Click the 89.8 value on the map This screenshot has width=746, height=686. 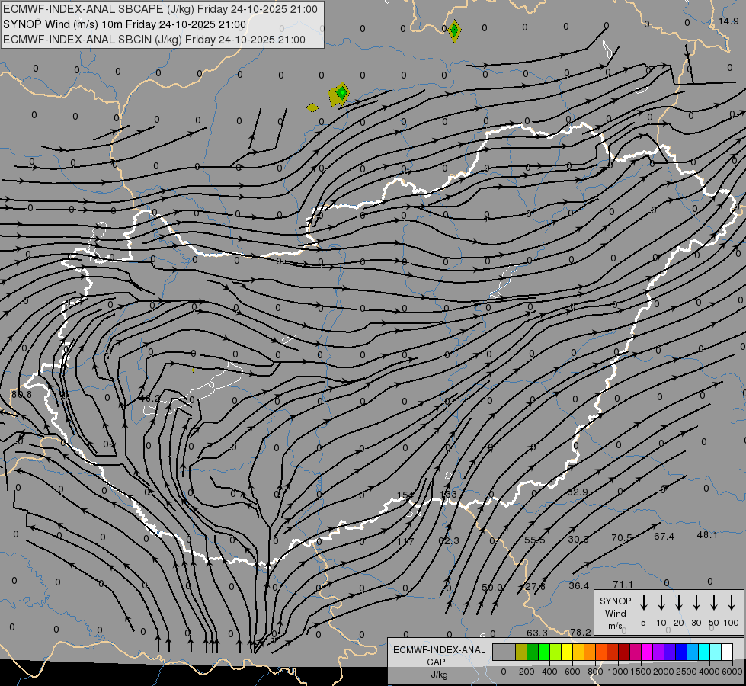[21, 395]
